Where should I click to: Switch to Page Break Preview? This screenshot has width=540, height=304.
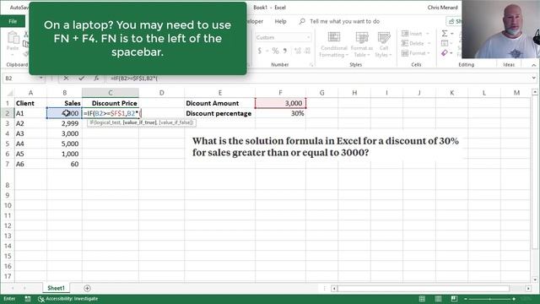tap(454, 299)
